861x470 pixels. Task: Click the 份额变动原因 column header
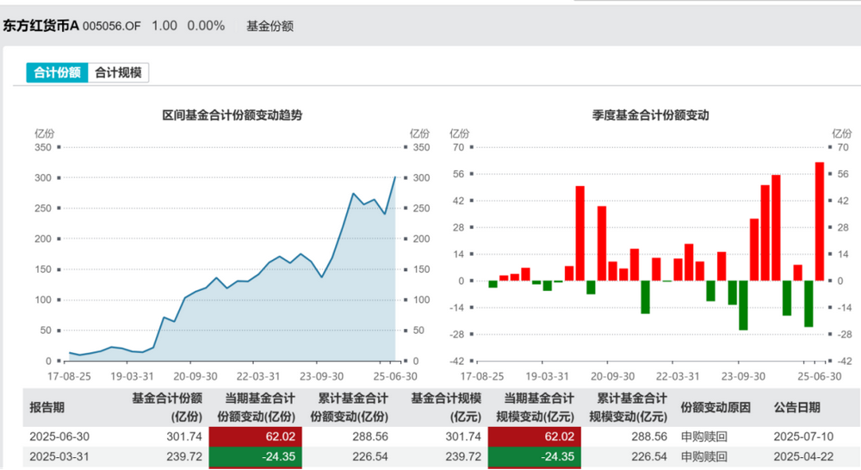click(715, 407)
